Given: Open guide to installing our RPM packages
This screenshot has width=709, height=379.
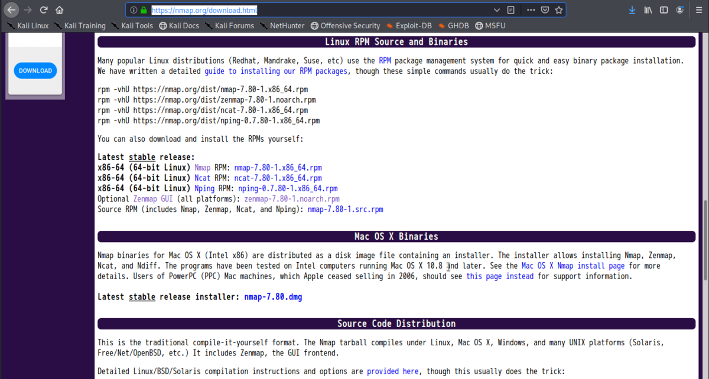Looking at the screenshot, I should tap(276, 71).
